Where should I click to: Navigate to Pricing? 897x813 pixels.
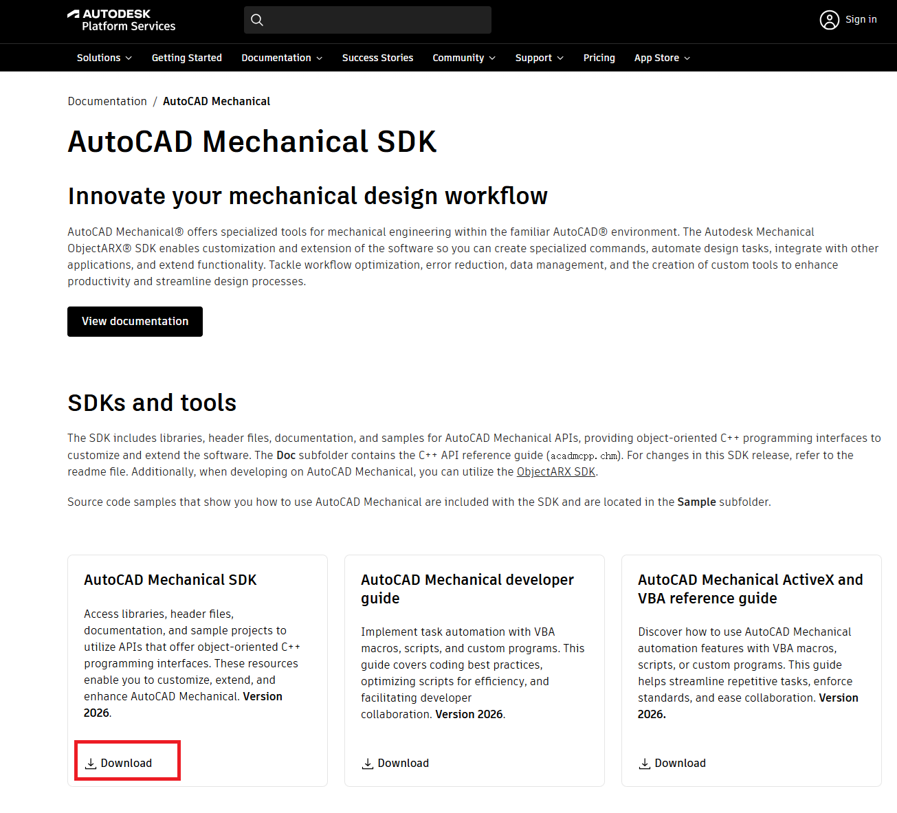pos(599,58)
